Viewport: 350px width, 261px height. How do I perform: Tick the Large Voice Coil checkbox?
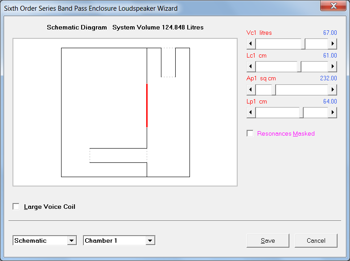click(16, 207)
